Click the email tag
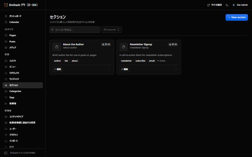The width and height of the screenshot is (252, 157). (x=152, y=61)
